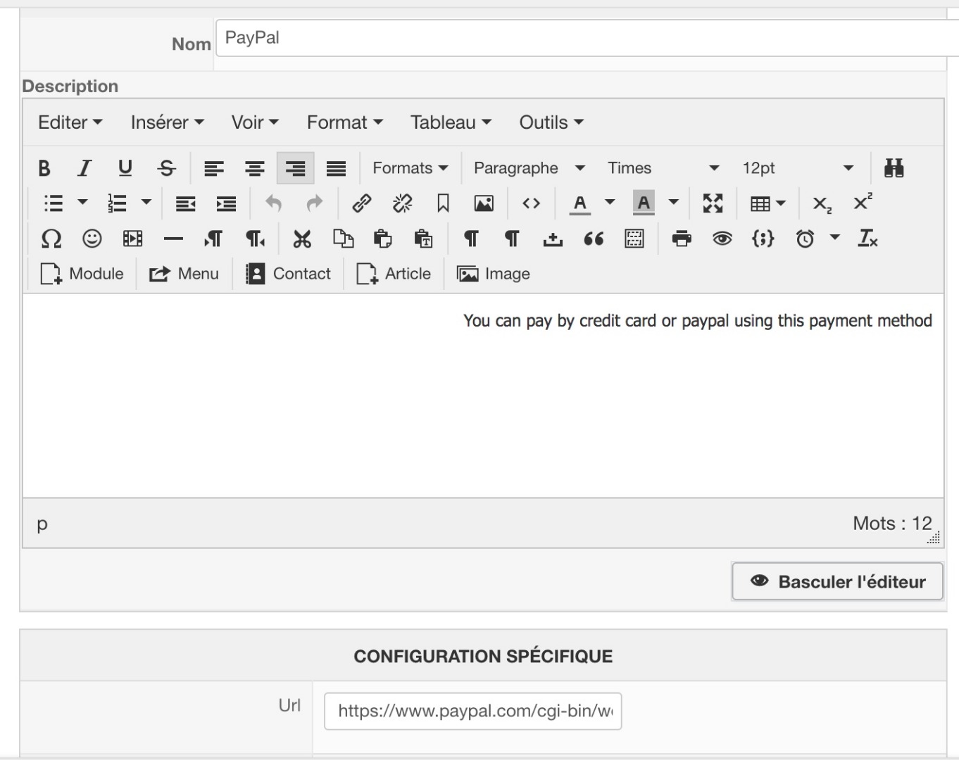Insert a bulleted list
This screenshot has height=760, width=959.
[x=54, y=204]
